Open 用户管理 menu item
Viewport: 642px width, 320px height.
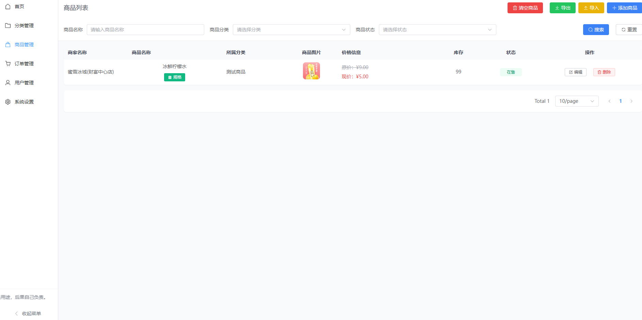pyautogui.click(x=29, y=83)
